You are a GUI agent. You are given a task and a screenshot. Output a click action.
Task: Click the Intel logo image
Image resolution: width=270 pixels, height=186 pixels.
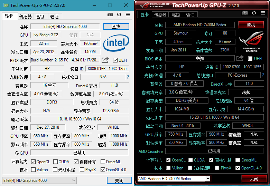(x=116, y=43)
